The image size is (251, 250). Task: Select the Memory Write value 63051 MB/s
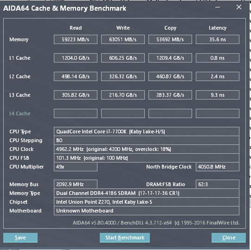click(x=123, y=39)
